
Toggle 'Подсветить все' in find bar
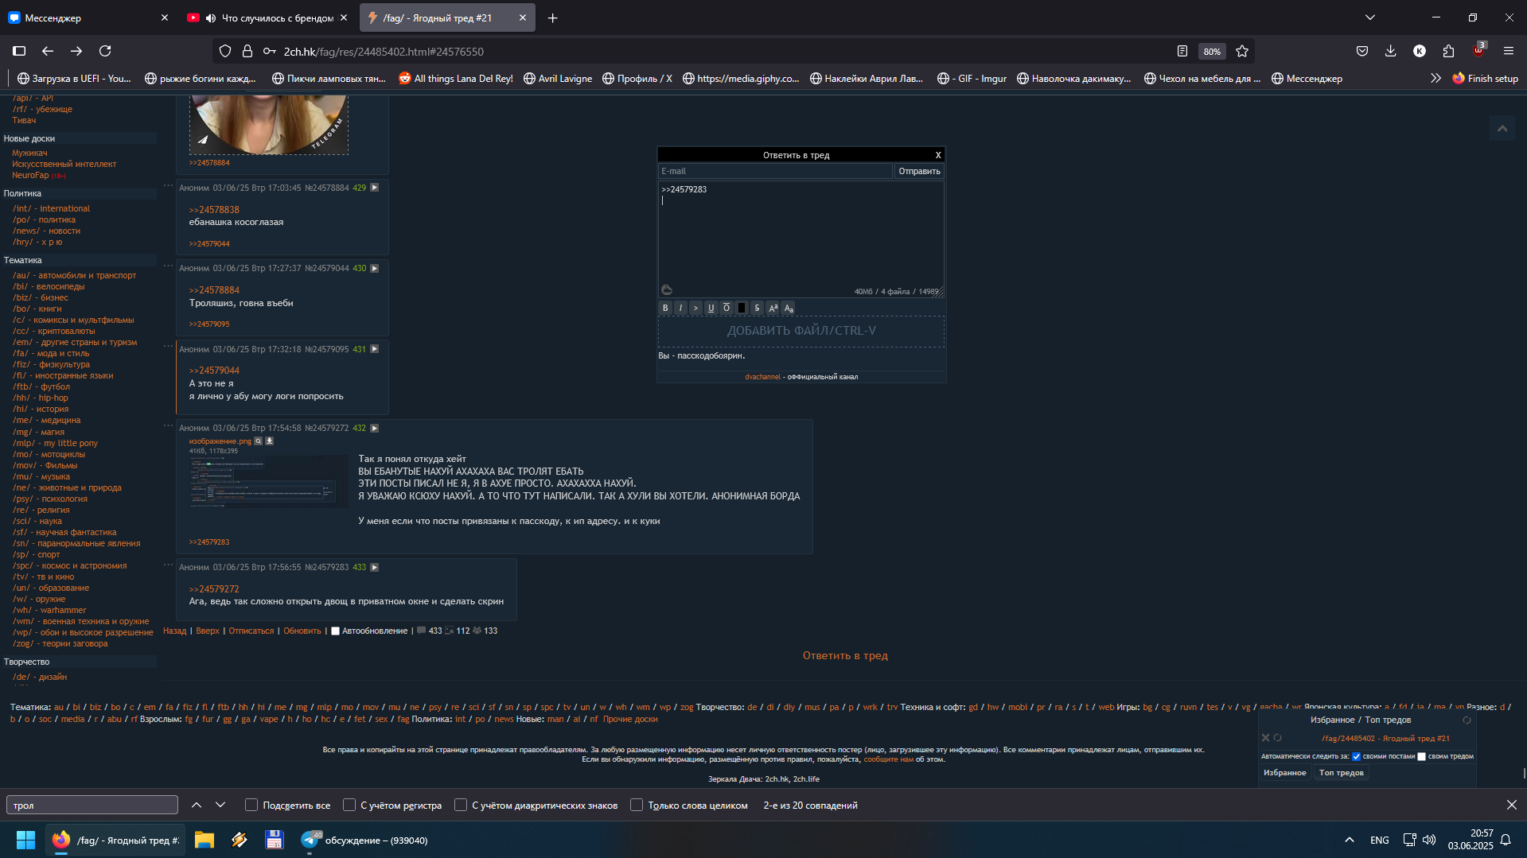pos(251,805)
